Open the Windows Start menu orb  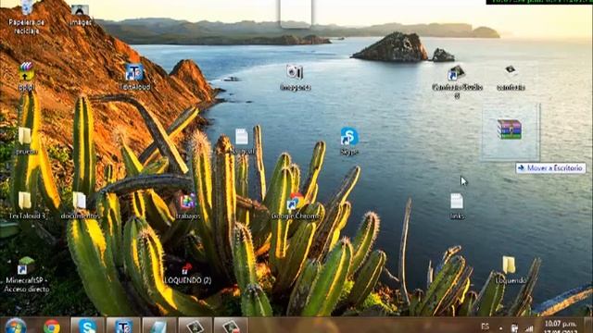pyautogui.click(x=16, y=326)
